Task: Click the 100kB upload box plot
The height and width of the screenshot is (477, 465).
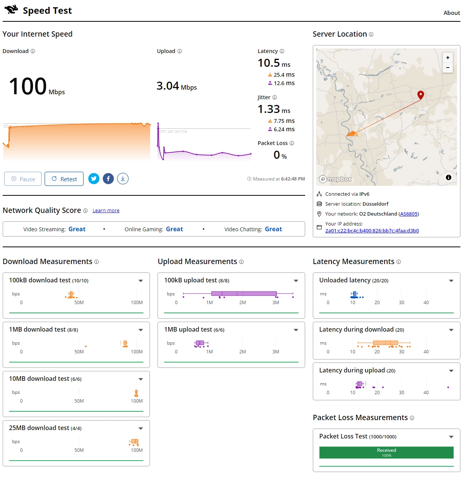Action: coord(238,294)
